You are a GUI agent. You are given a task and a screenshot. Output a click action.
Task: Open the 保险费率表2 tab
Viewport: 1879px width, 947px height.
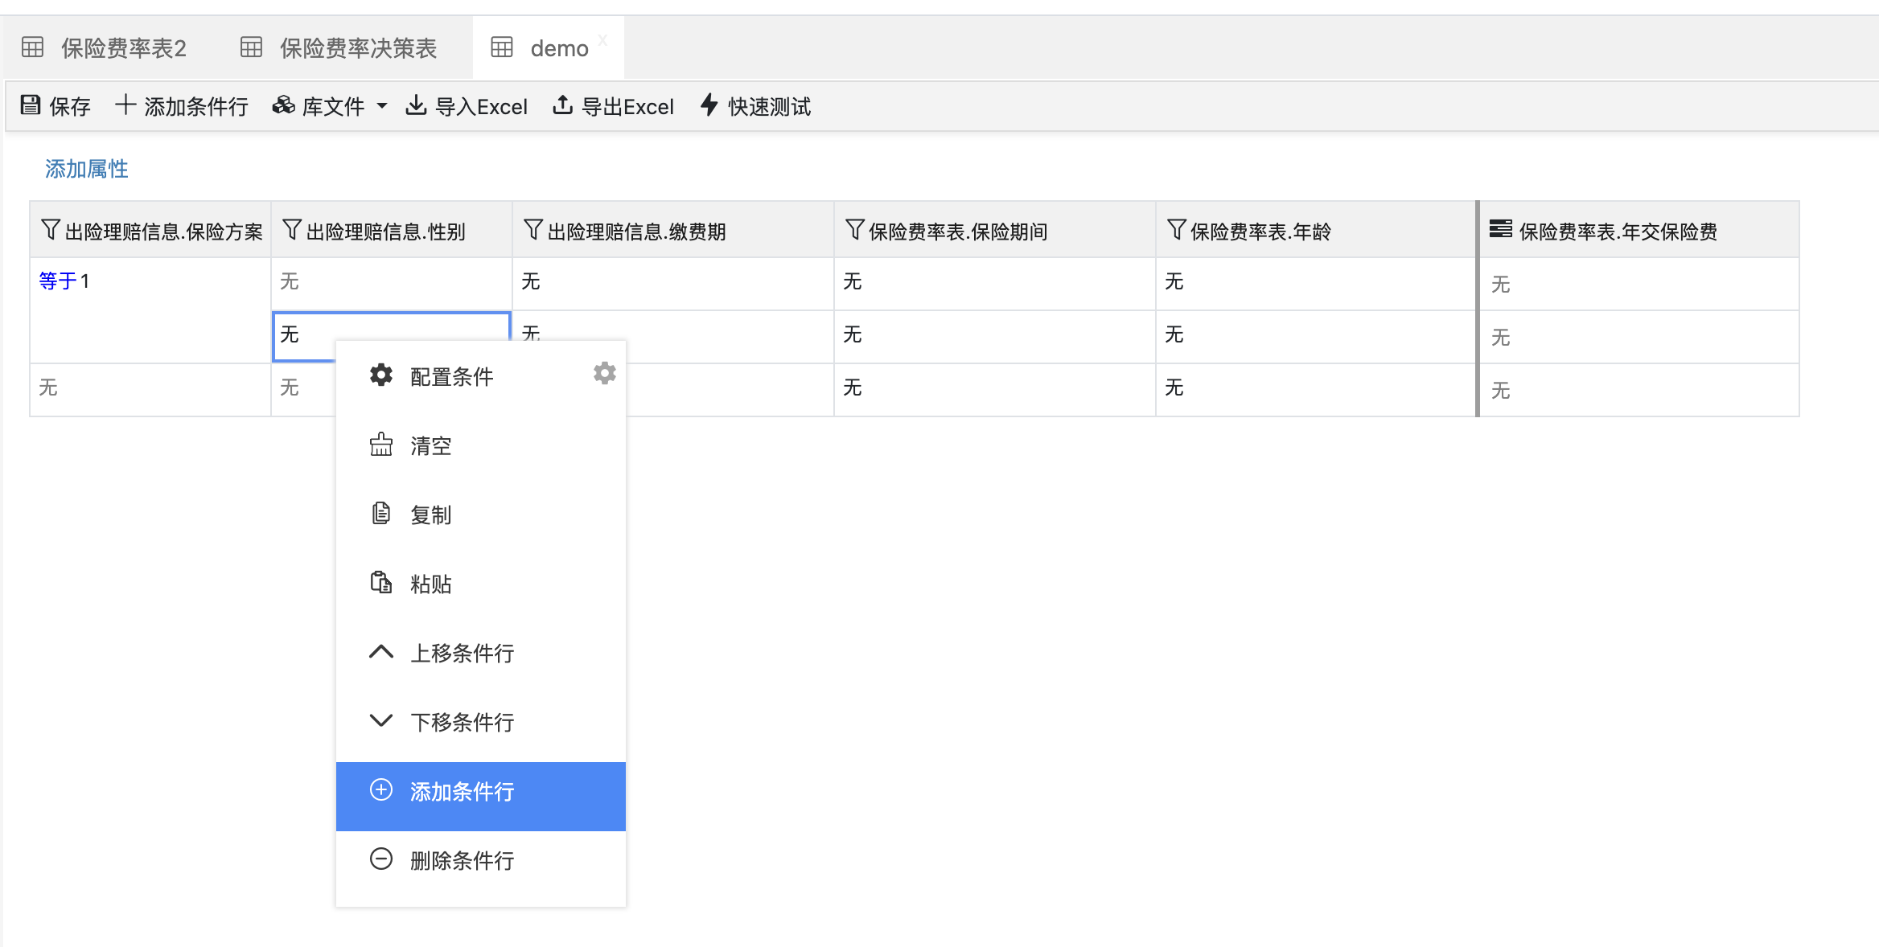[123, 48]
